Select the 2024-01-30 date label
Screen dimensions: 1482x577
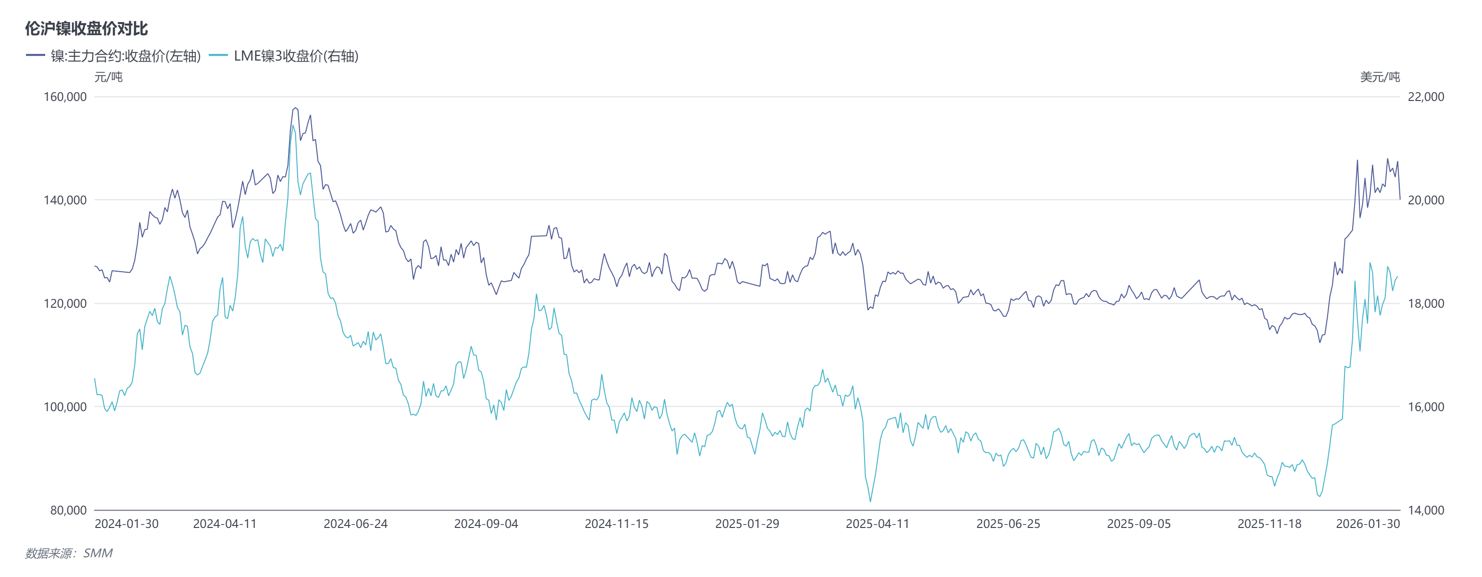coord(126,524)
